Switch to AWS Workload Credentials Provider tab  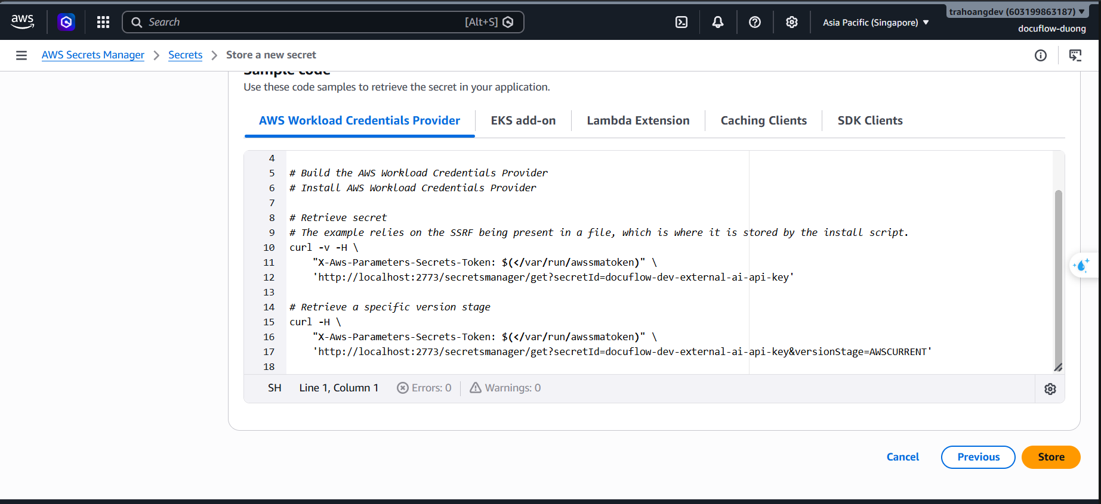[x=360, y=121]
